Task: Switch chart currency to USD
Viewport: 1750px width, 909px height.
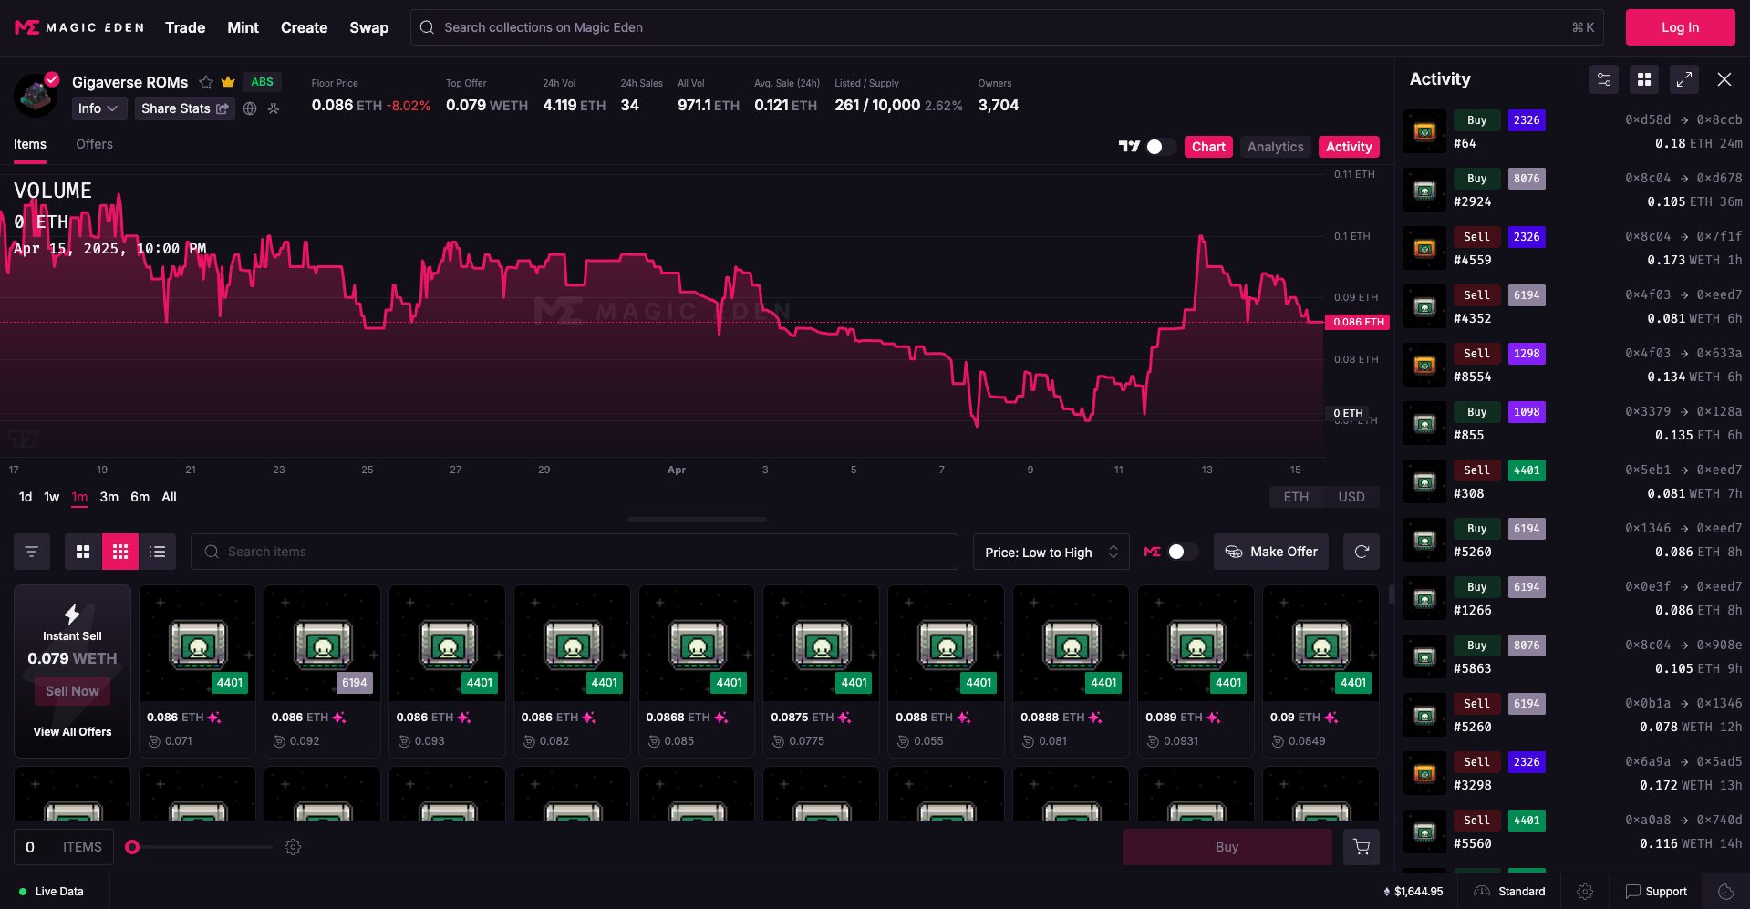Action: coord(1351,497)
